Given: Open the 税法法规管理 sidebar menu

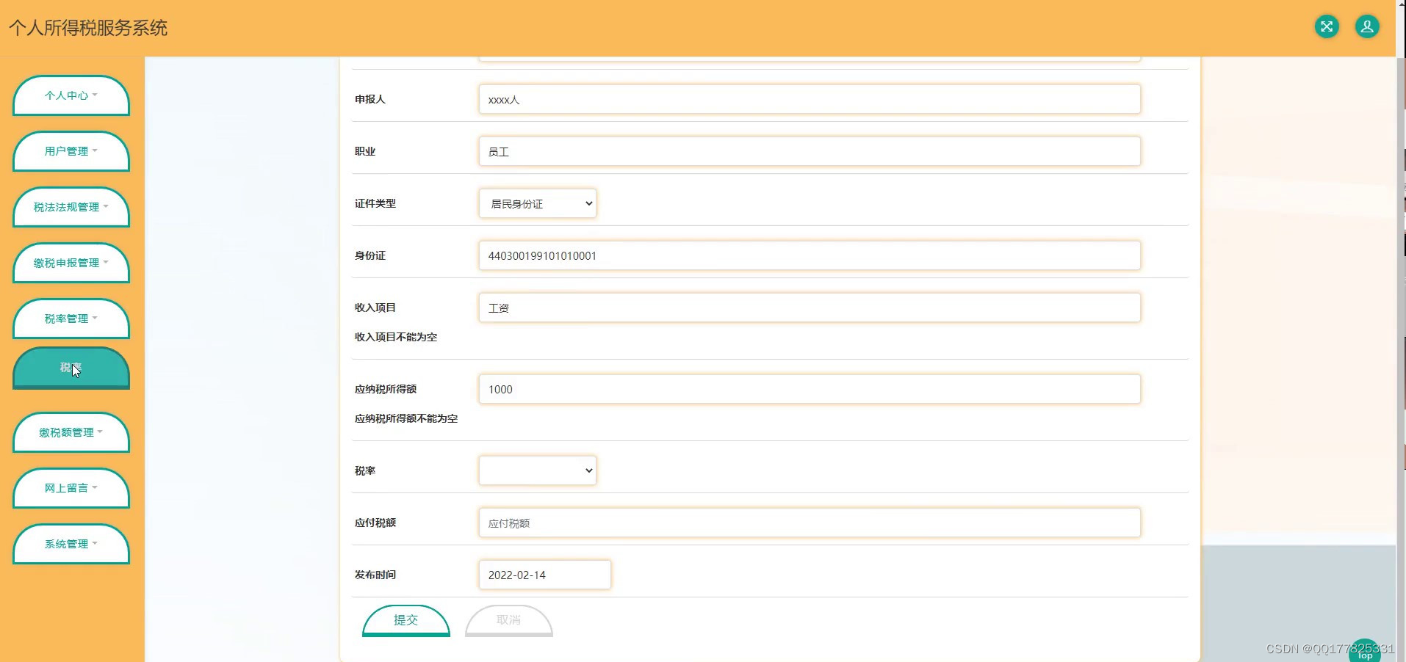Looking at the screenshot, I should coord(71,207).
